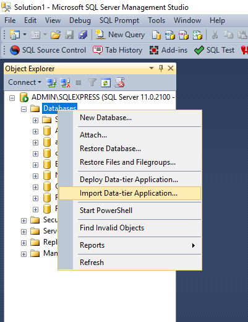Expand the Serv... folder node
The image size is (248, 322).
click(24, 232)
